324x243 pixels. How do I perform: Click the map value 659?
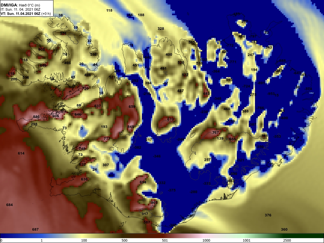click(x=132, y=107)
